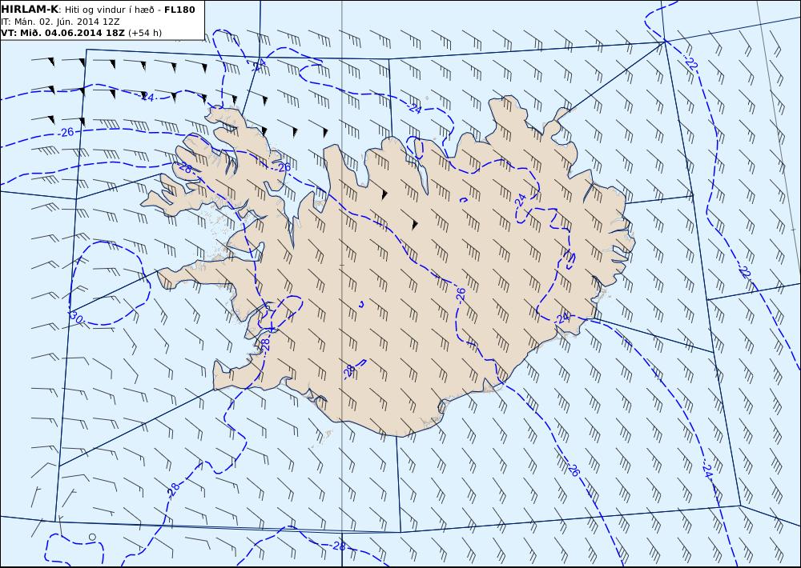
Task: Click the -24 label at Iceland's southeast coast
Action: [562, 318]
